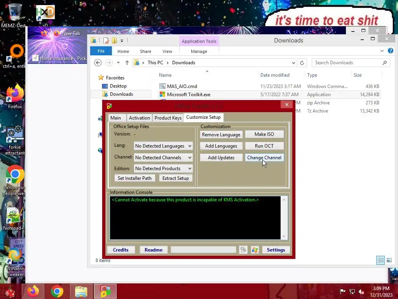This screenshot has height=299, width=398.
Task: Click the Add Languages button
Action: pyautogui.click(x=221, y=146)
